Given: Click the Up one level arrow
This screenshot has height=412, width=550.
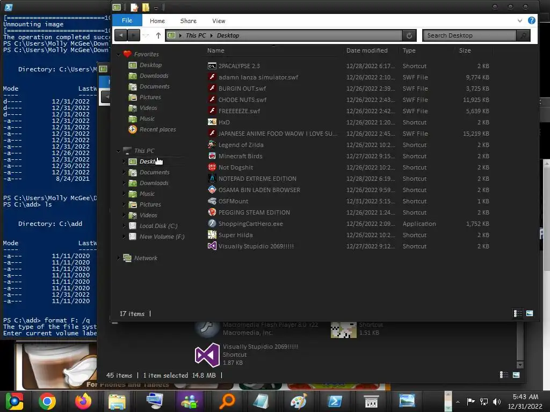Looking at the screenshot, I should coord(158,35).
